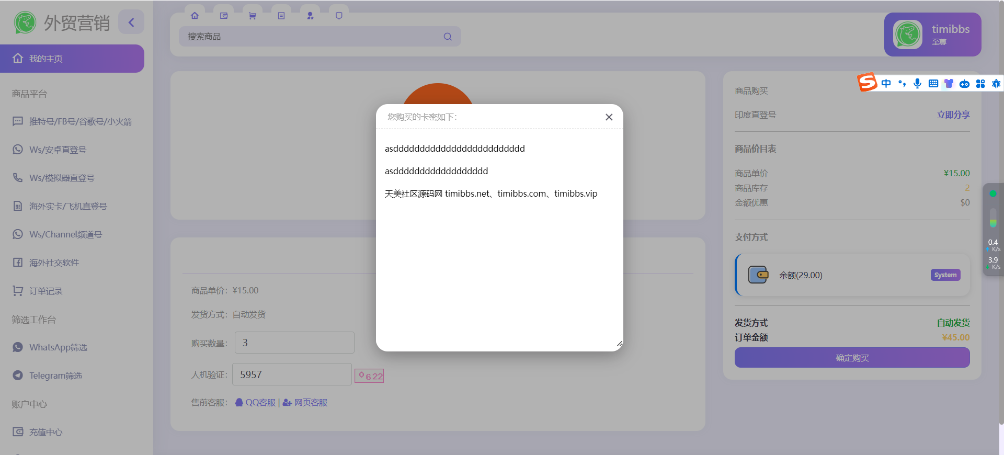Collapse the sidebar with the chevron button
Screen dimensions: 1004x455
coord(131,22)
